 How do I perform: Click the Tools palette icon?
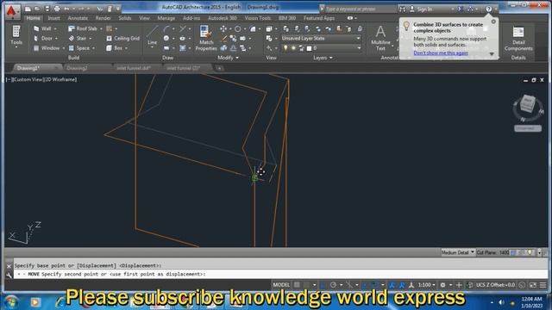pyautogui.click(x=16, y=32)
